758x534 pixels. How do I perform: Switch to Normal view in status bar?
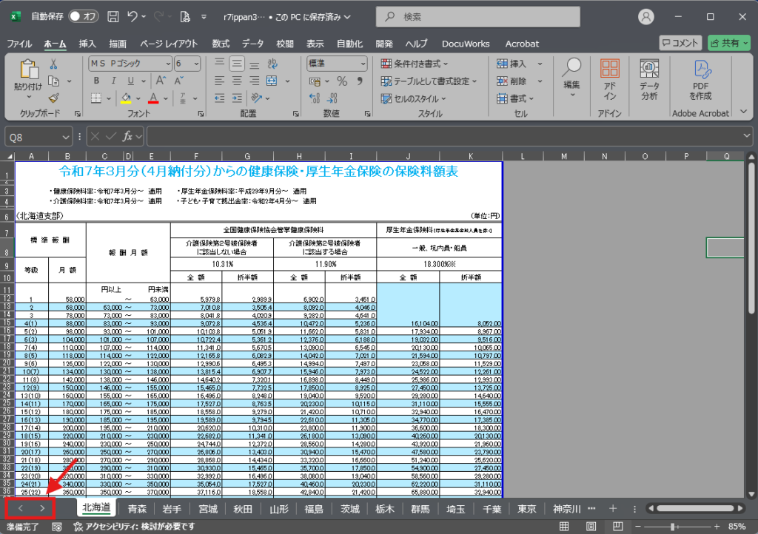click(563, 527)
